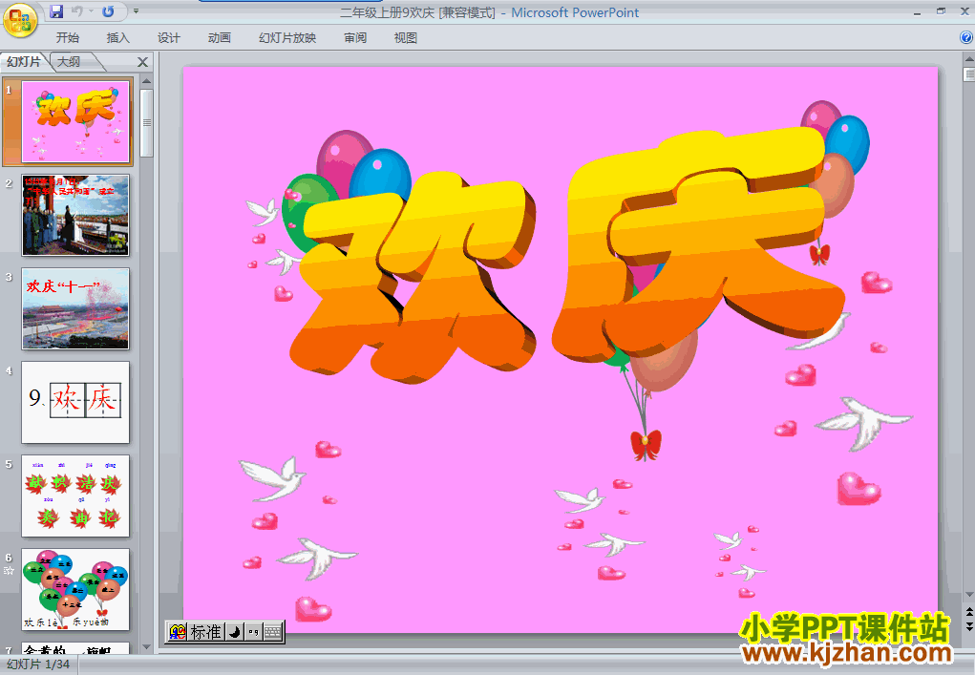Image resolution: width=975 pixels, height=675 pixels.
Task: Restore down the PowerPoint window
Action: tap(941, 11)
